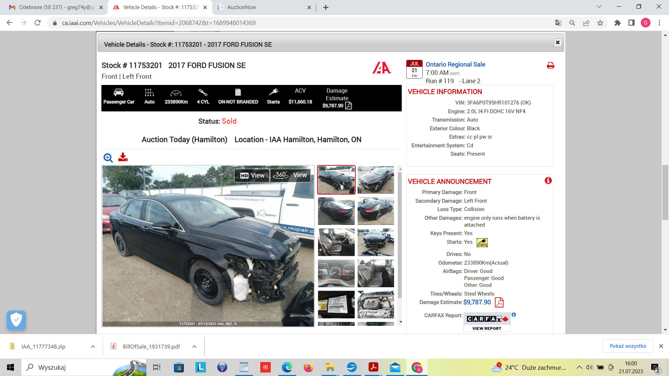Click the $9,787.90 Damage Estimate link

point(477,302)
